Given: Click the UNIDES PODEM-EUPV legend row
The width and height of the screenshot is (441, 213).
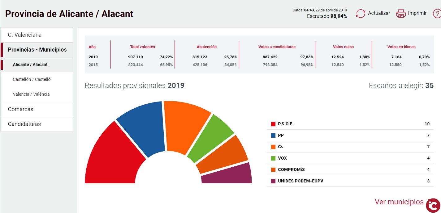Looking at the screenshot, I should tap(300, 181).
